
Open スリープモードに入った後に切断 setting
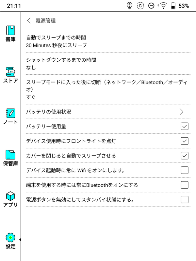coord(98,90)
